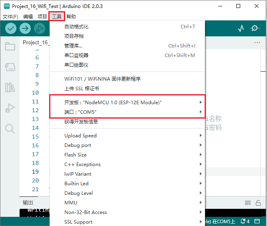Open the Sketchbook folder sidebar icon
The image size is (267, 226).
point(10,46)
